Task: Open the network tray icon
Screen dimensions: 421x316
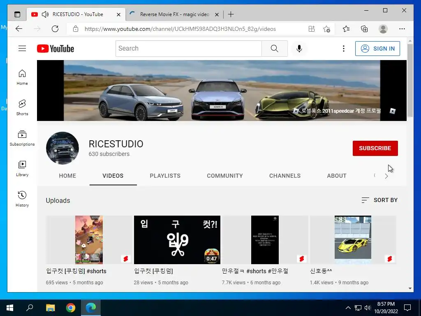Action: pos(358,308)
